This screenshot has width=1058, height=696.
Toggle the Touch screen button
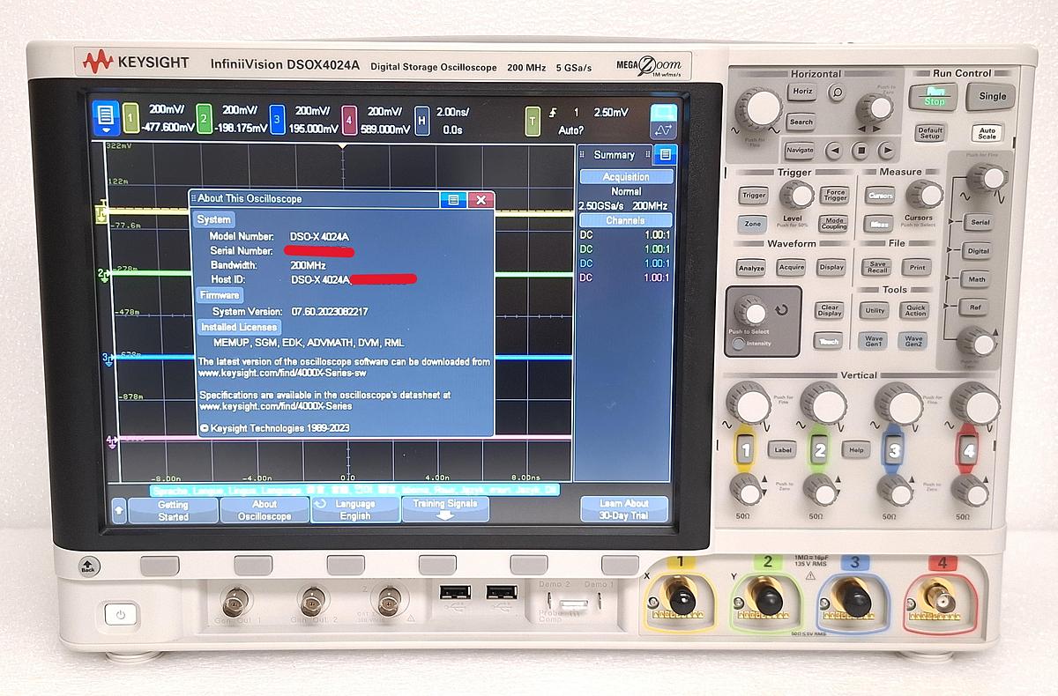(827, 341)
